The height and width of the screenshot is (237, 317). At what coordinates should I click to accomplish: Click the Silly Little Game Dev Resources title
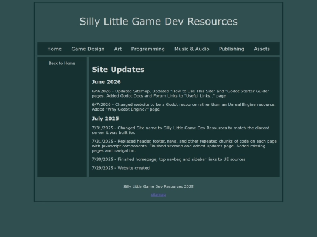pos(158,22)
